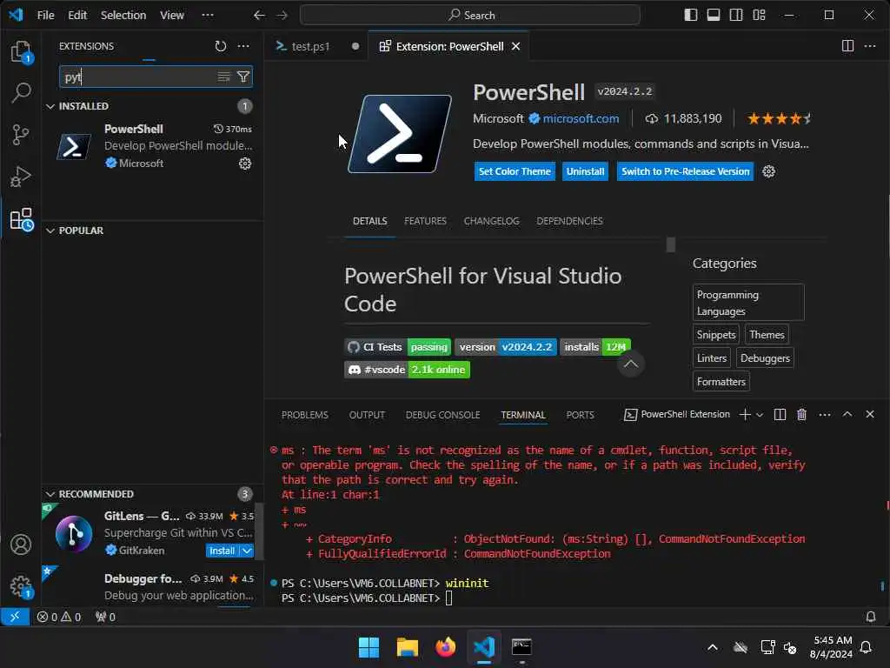Show more menu bar items ellipsis

coord(208,16)
